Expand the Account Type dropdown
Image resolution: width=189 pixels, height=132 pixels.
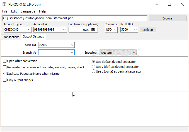29,30
